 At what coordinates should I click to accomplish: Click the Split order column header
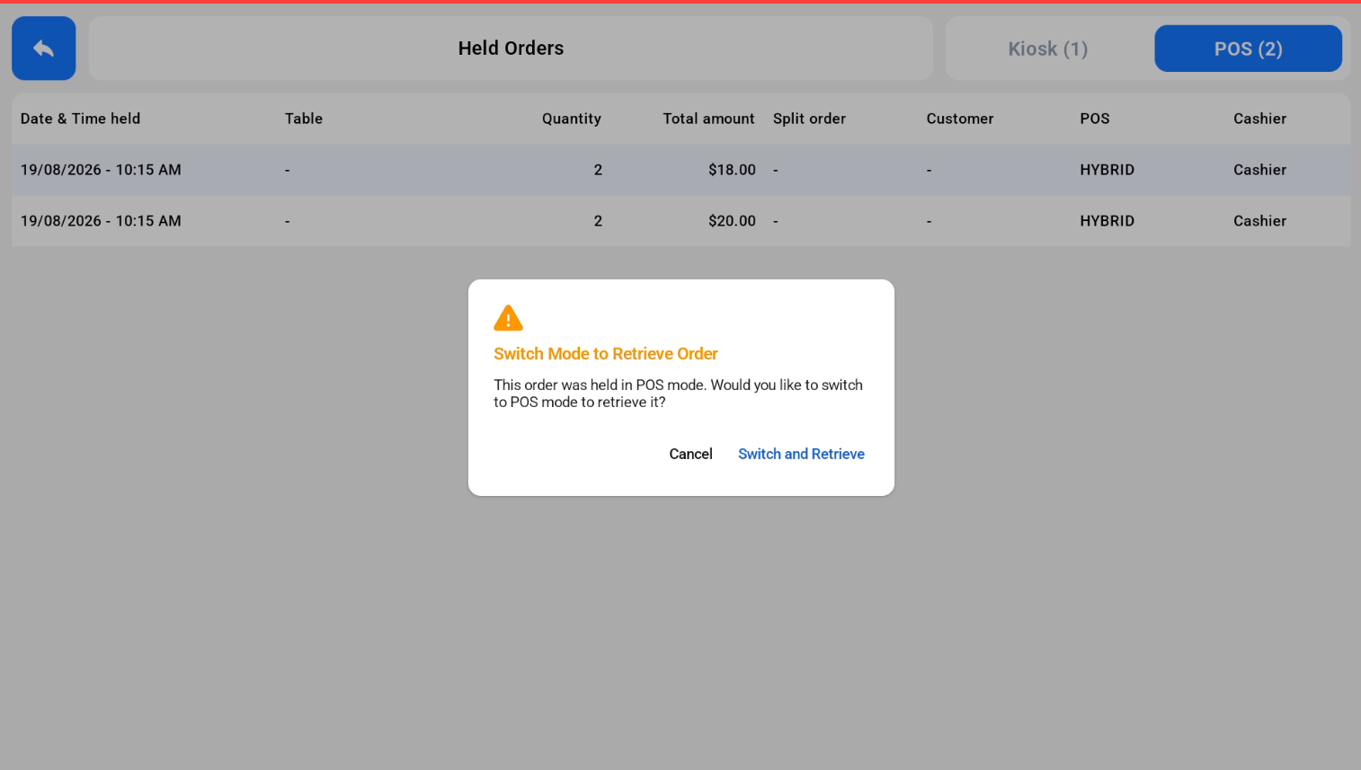(809, 119)
